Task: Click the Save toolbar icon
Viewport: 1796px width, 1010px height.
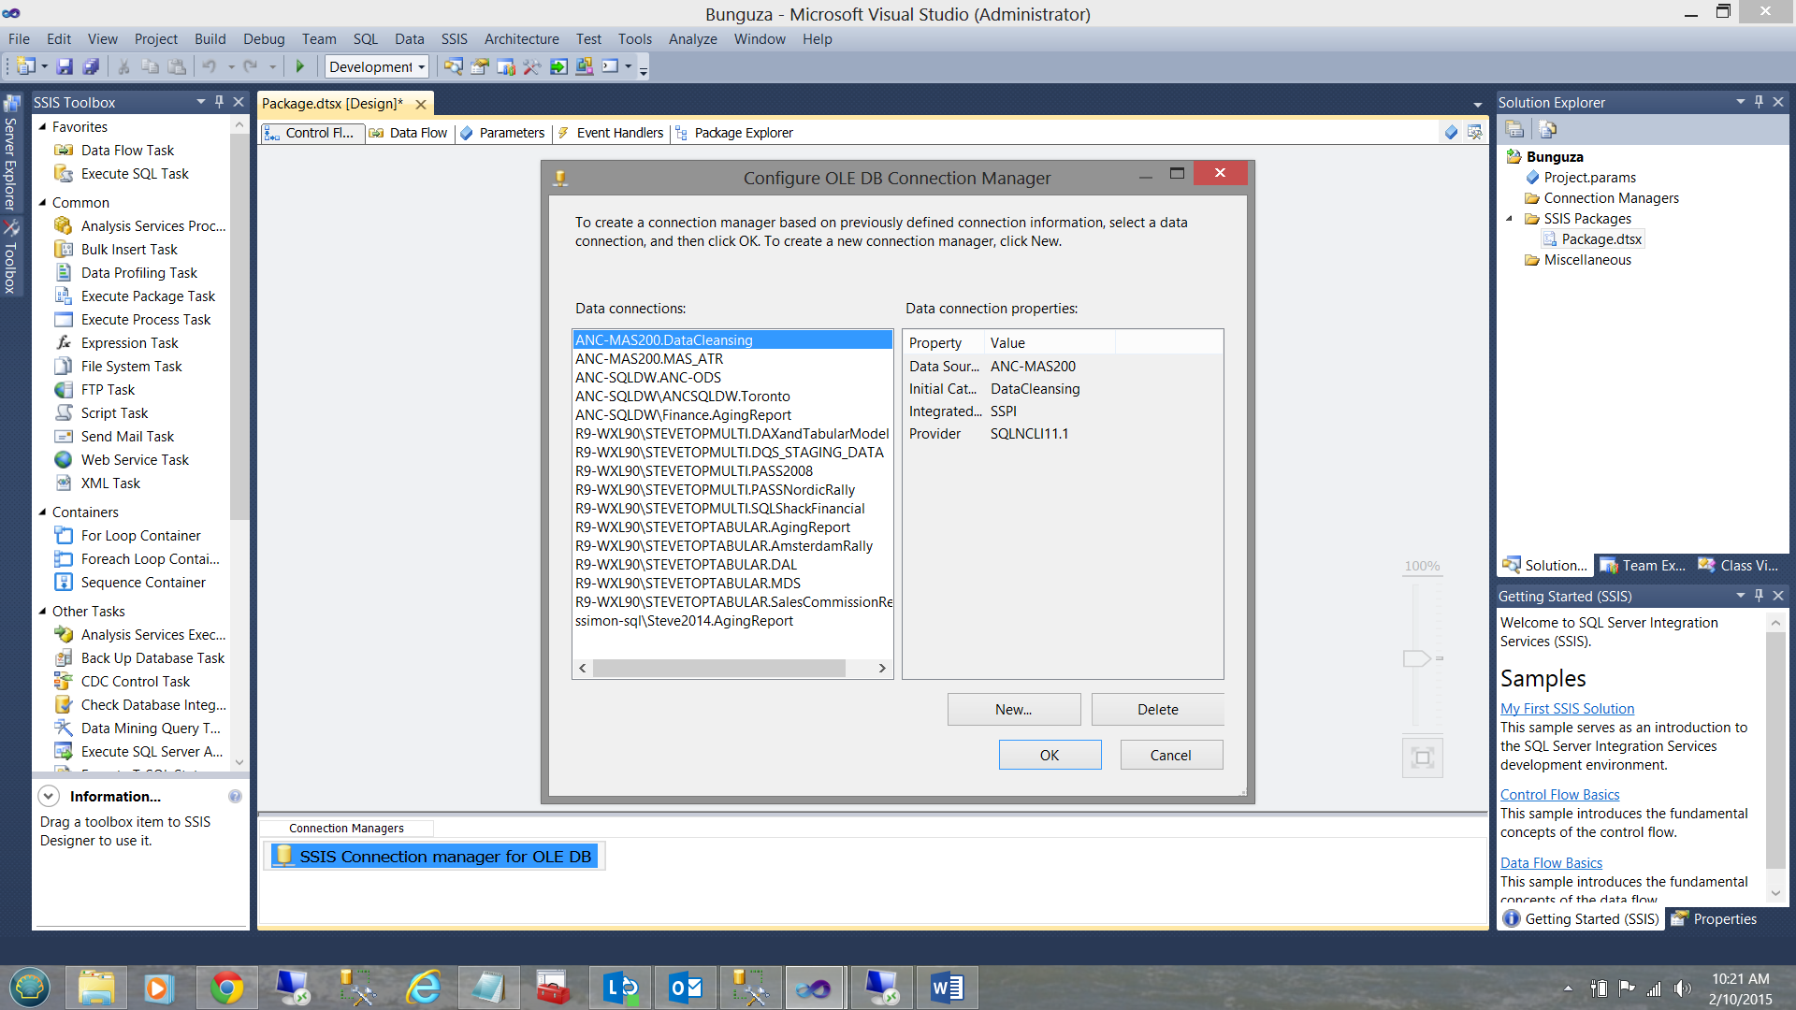Action: point(65,66)
